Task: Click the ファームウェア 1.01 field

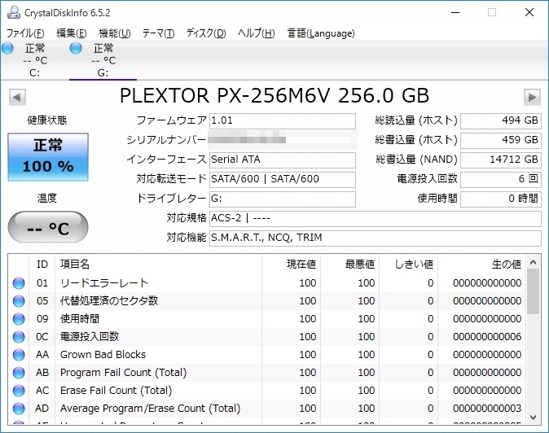Action: point(282,120)
